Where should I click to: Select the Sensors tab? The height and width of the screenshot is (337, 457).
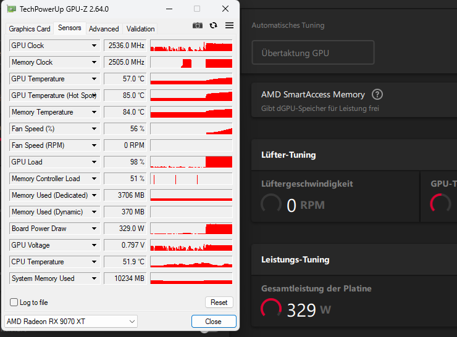(x=70, y=28)
